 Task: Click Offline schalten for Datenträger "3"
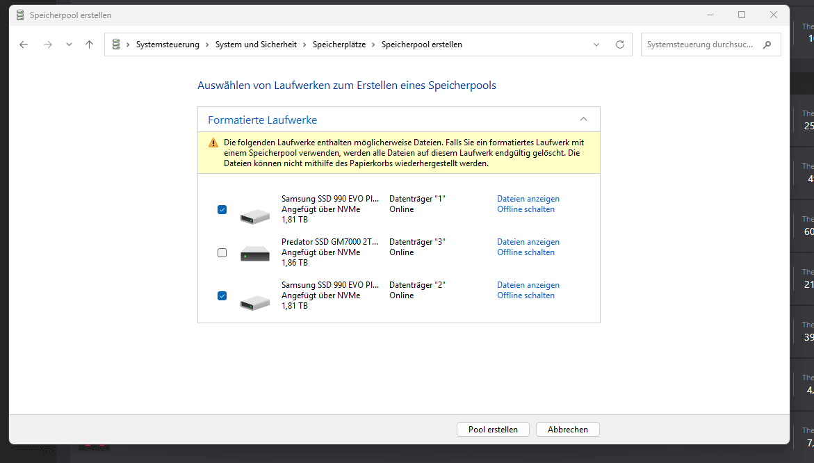(526, 252)
